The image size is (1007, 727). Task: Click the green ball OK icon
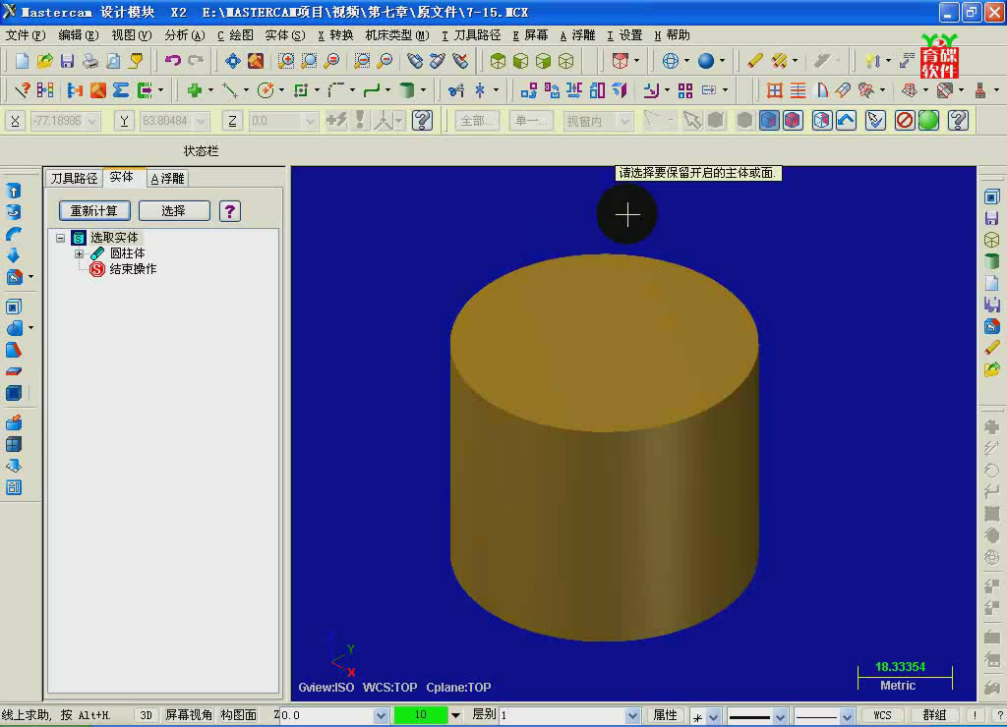(x=928, y=121)
